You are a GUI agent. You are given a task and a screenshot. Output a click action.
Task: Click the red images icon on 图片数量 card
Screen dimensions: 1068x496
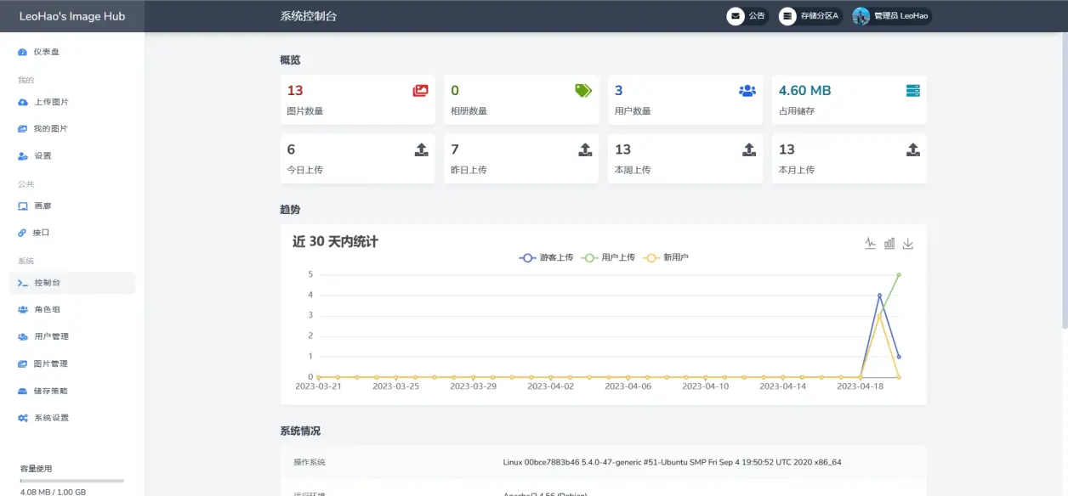421,90
